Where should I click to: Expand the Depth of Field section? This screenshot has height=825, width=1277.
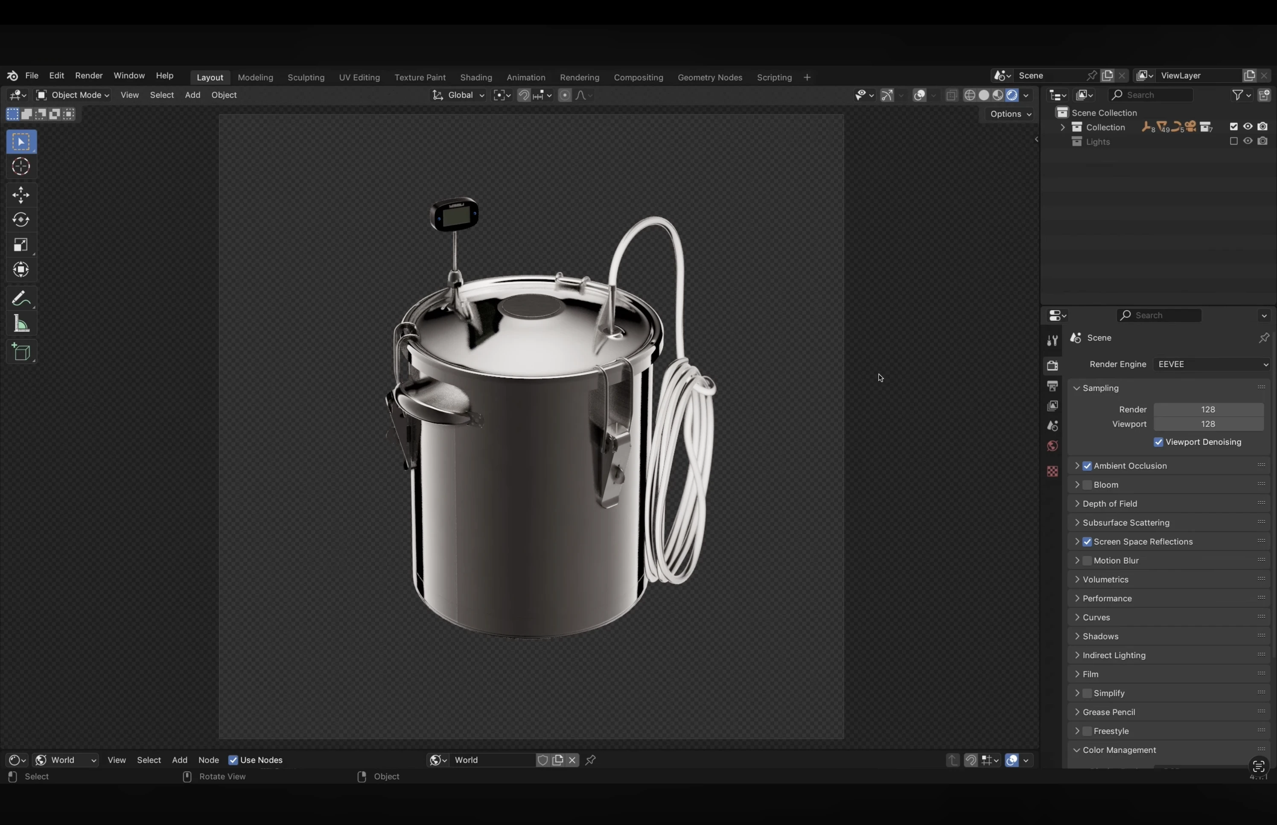tap(1078, 503)
